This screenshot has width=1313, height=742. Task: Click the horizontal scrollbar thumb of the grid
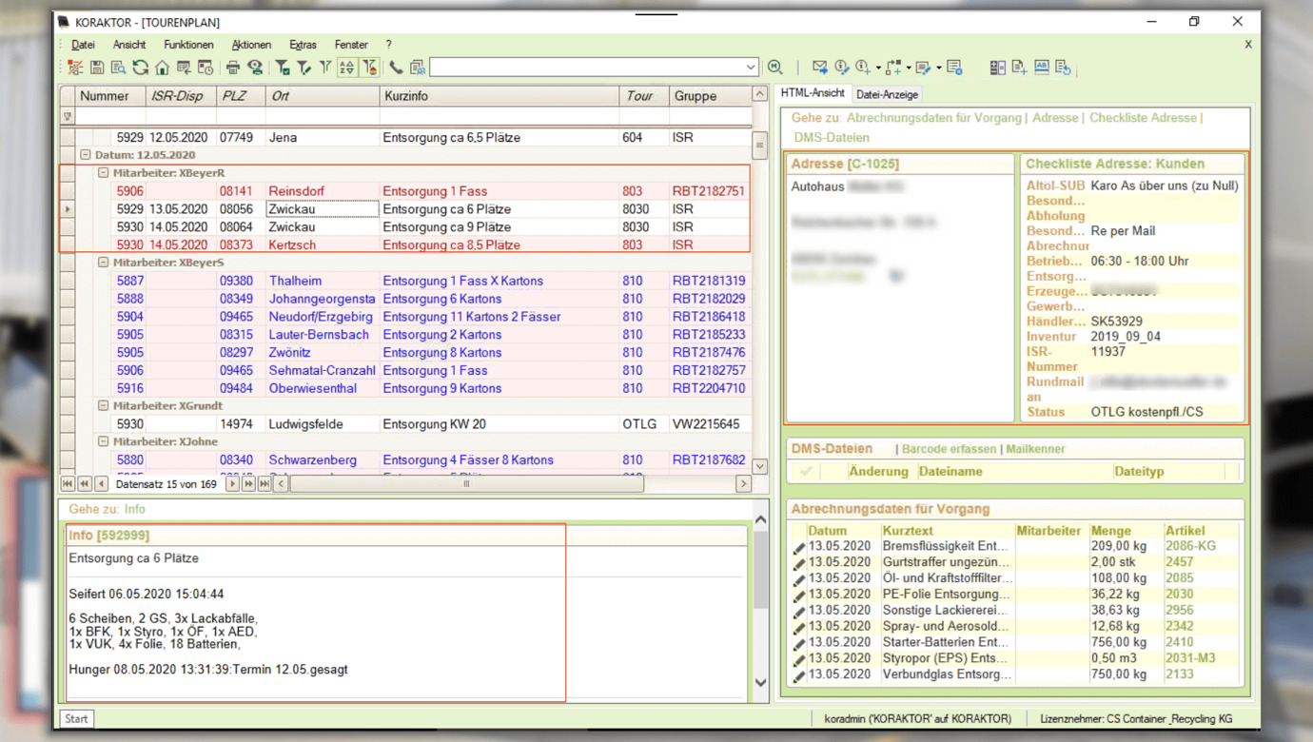point(466,484)
